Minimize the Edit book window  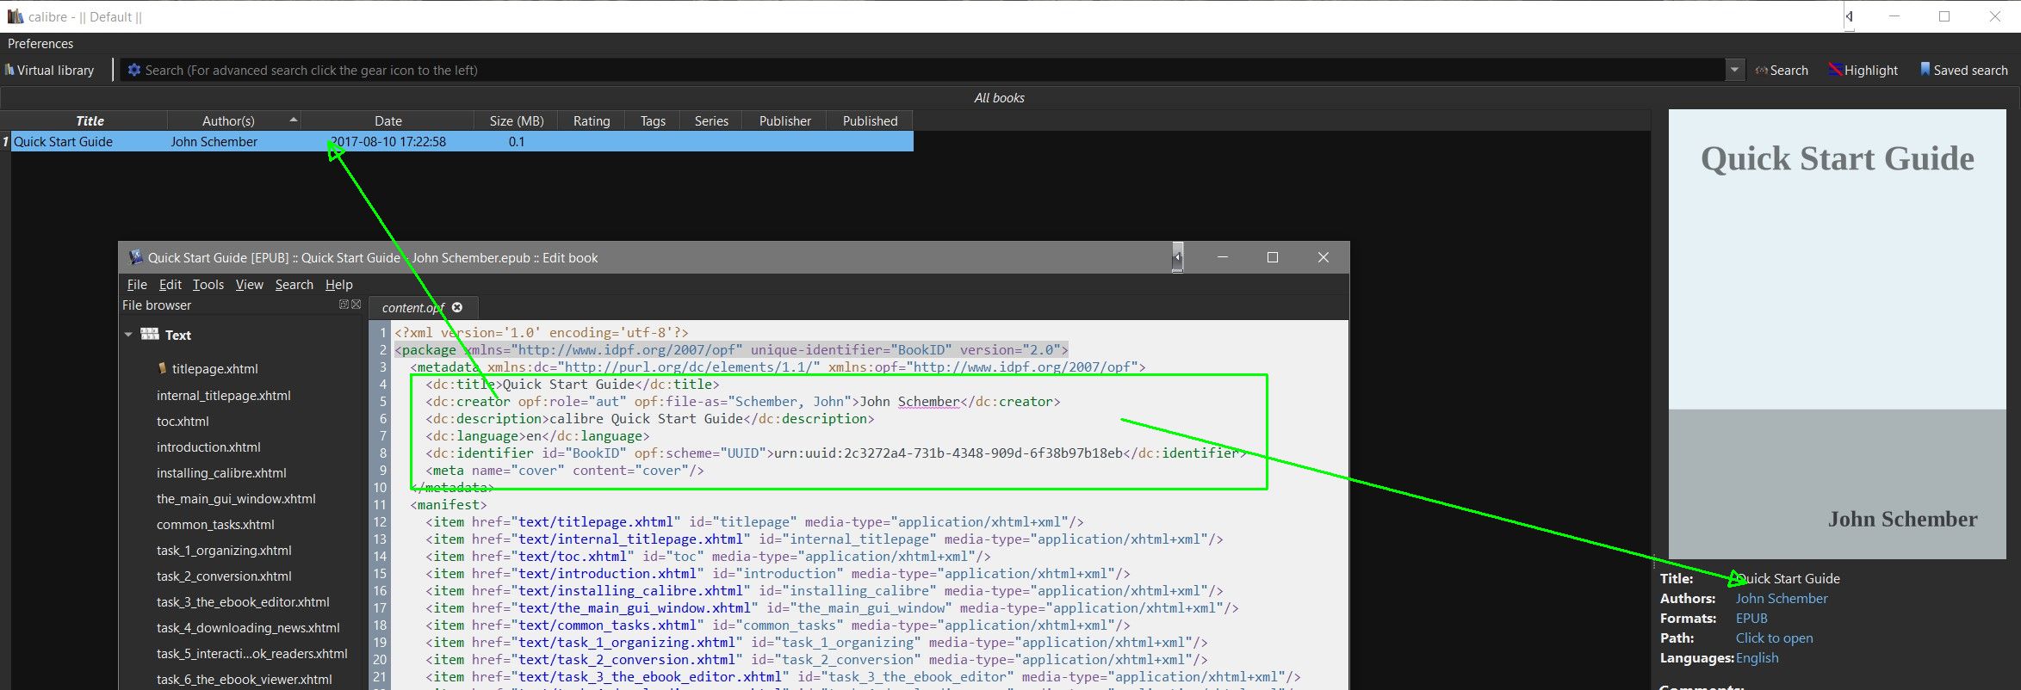point(1222,257)
